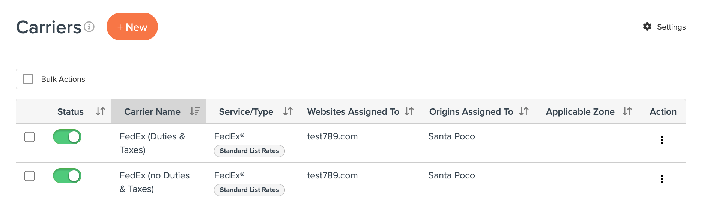Open Settings via the gear icon
704x204 pixels.
647,27
